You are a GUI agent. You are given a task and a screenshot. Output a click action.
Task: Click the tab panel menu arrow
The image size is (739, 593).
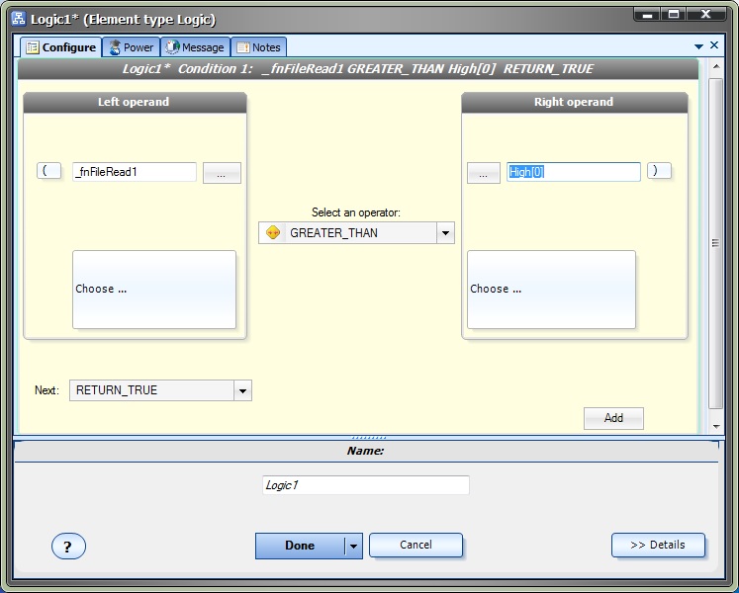click(x=699, y=46)
